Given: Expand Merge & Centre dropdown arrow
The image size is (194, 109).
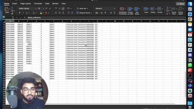Looking at the screenshot, I should (x=91, y=13).
